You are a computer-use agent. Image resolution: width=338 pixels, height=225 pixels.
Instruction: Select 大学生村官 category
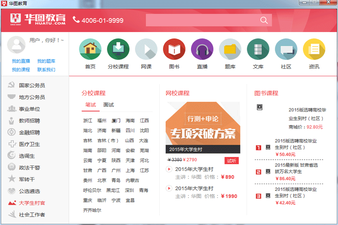32,203
